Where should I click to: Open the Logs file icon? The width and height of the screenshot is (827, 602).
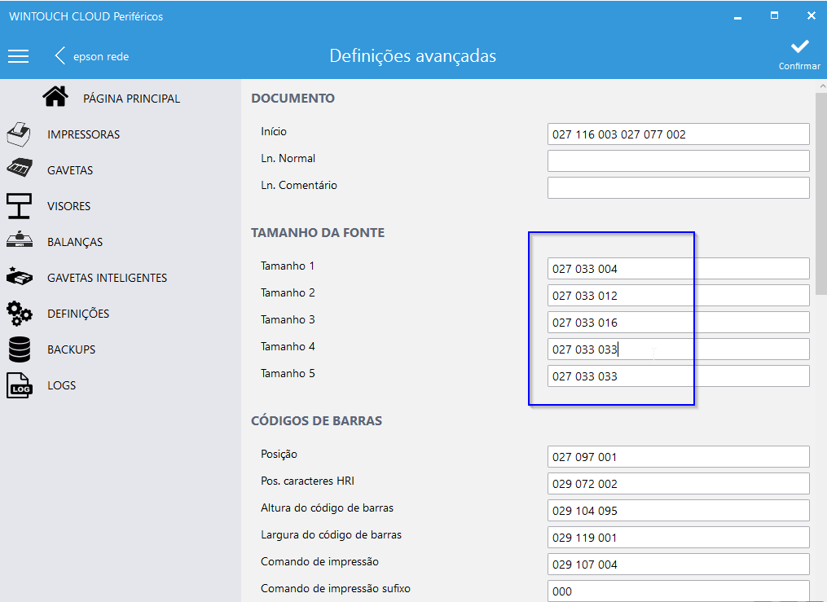(x=20, y=385)
